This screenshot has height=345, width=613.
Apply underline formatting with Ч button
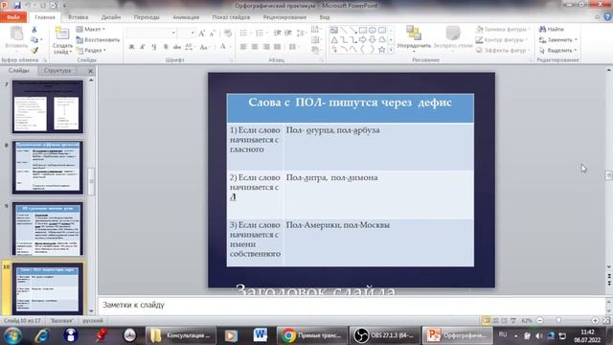click(154, 47)
